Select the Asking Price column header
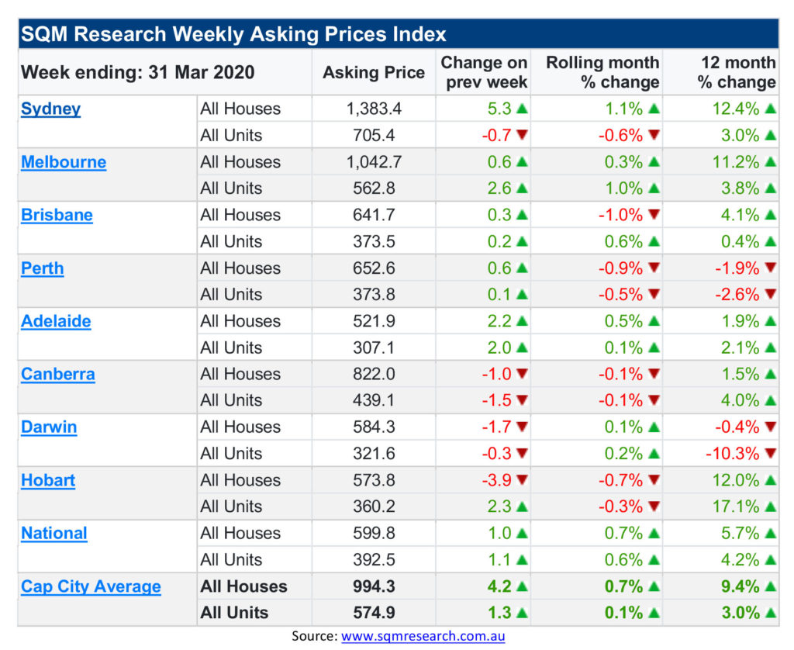 (x=374, y=72)
